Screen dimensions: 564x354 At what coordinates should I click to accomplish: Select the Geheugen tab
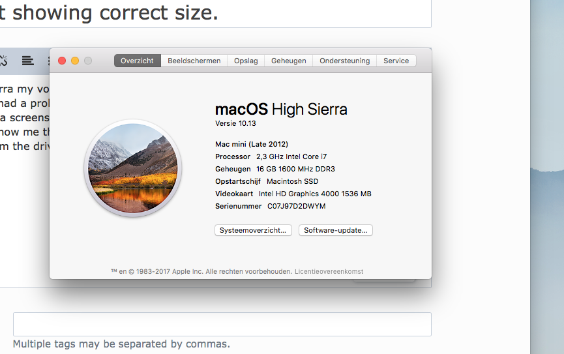288,61
